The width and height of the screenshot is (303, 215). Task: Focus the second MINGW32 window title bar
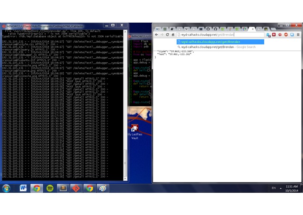click(140, 37)
